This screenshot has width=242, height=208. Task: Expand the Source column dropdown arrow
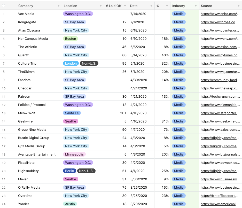(239, 6)
